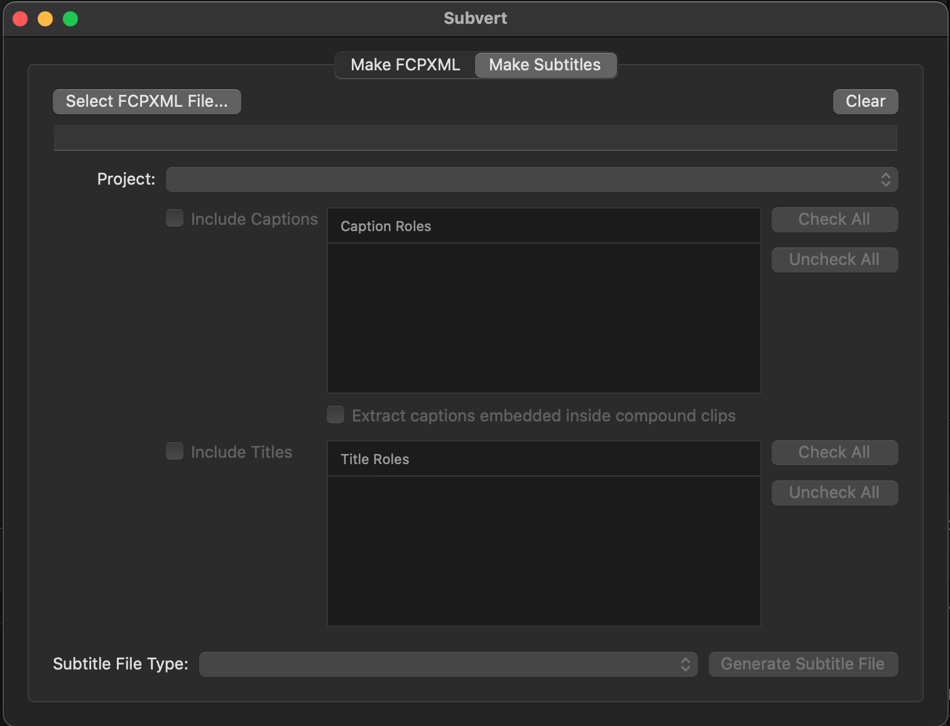
Task: Switch to the Make FCPXML tab
Action: pyautogui.click(x=405, y=65)
